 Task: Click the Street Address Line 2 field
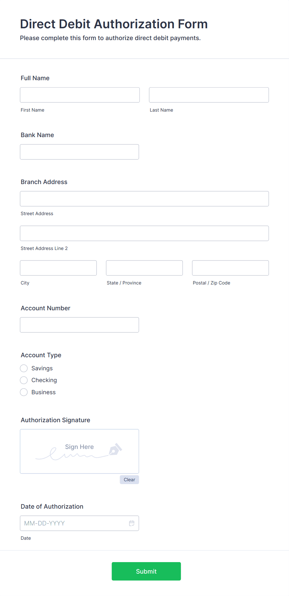click(144, 233)
